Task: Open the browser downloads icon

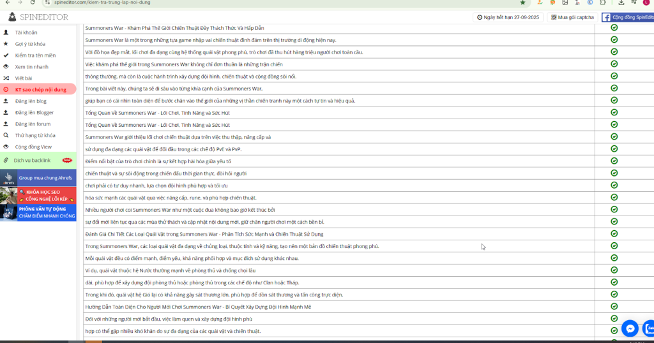Action: [621, 3]
